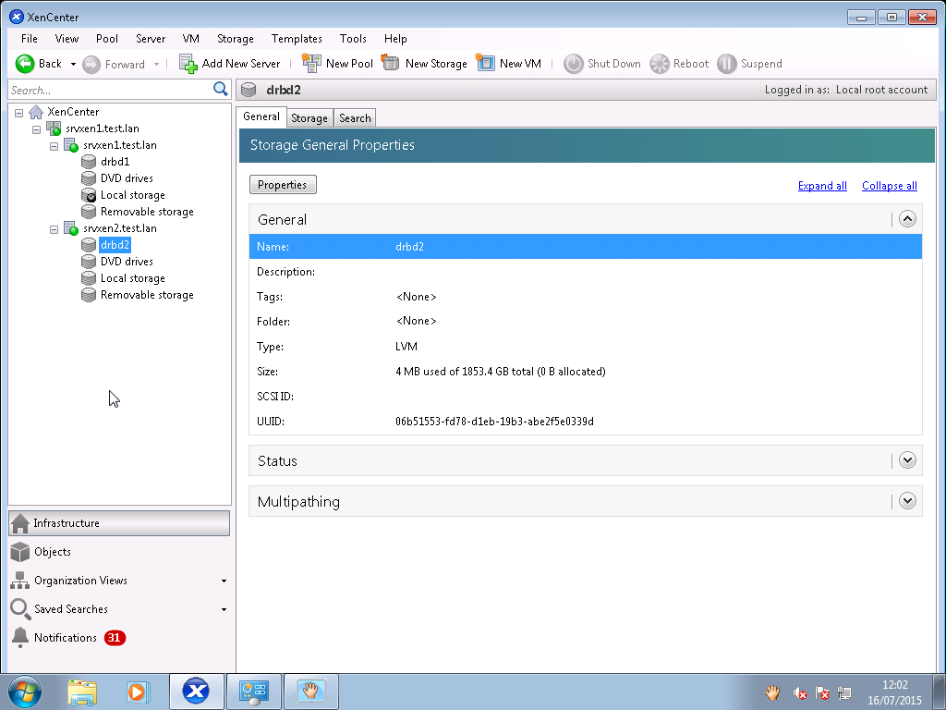Click the Saved Searches magnifier icon
The width and height of the screenshot is (946, 710).
20,609
